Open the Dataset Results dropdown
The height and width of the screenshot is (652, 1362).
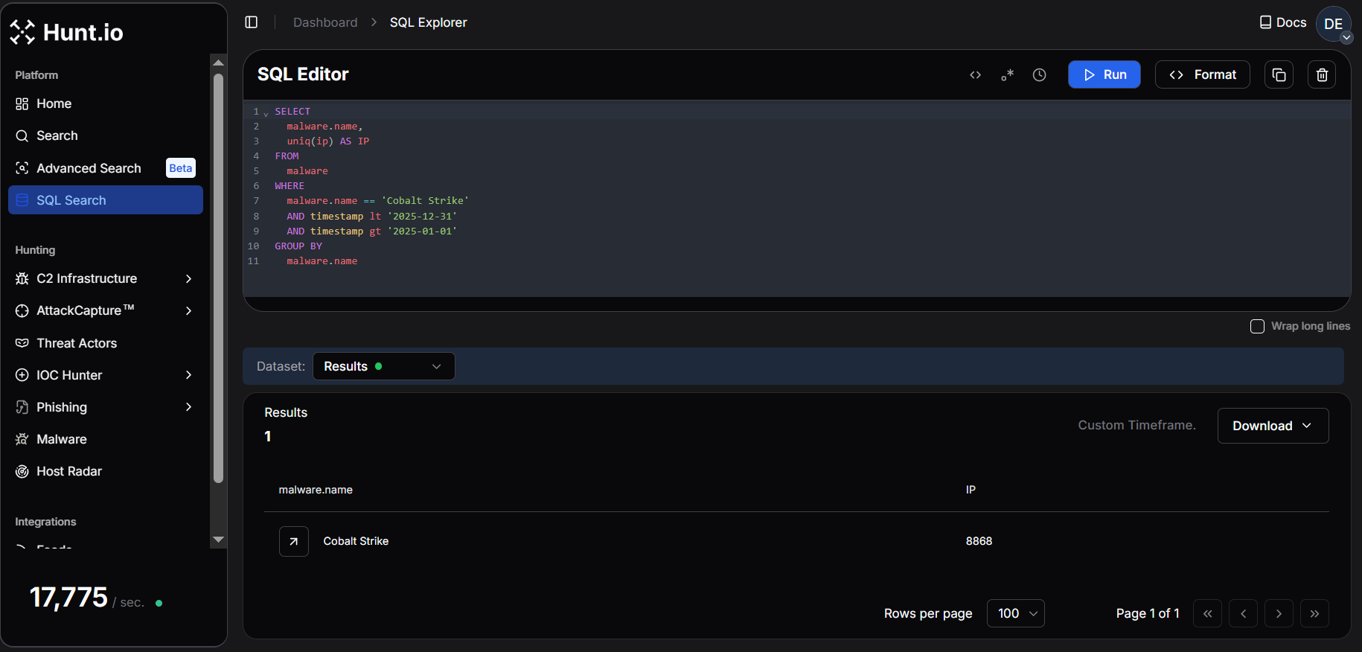384,366
